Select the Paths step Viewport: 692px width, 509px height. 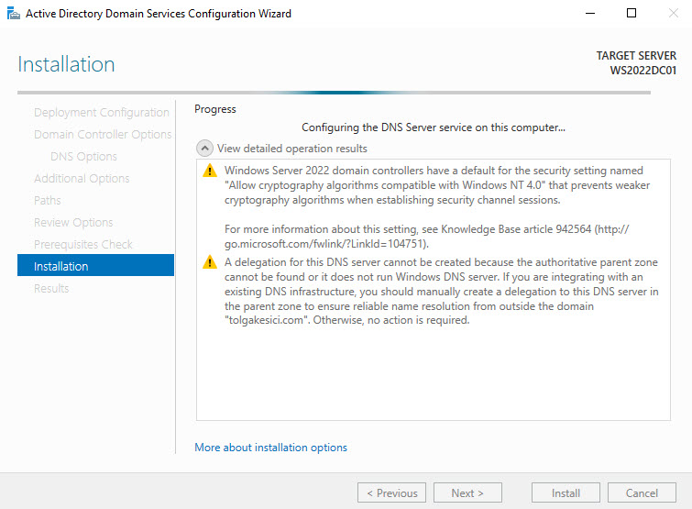pos(48,201)
